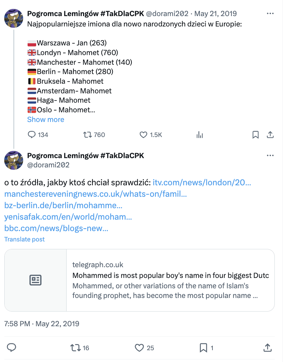Open the profile avatar of first tweet
This screenshot has height=362, width=283.
[14, 18]
